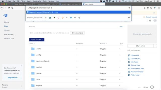161x90 pixels.
Task: Open the .cache folder icon
Action: pyautogui.click(x=33, y=49)
